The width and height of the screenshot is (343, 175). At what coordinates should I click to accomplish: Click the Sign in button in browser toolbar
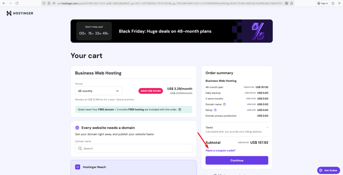(x=323, y=3)
